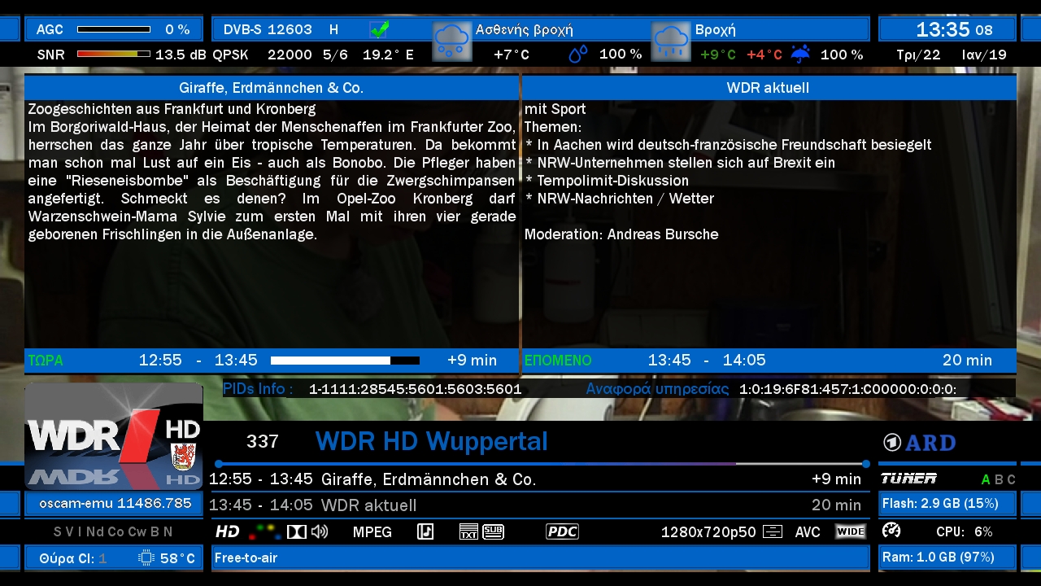Click the SUB subtitles icon
Viewport: 1041px width, 586px height.
tap(494, 531)
